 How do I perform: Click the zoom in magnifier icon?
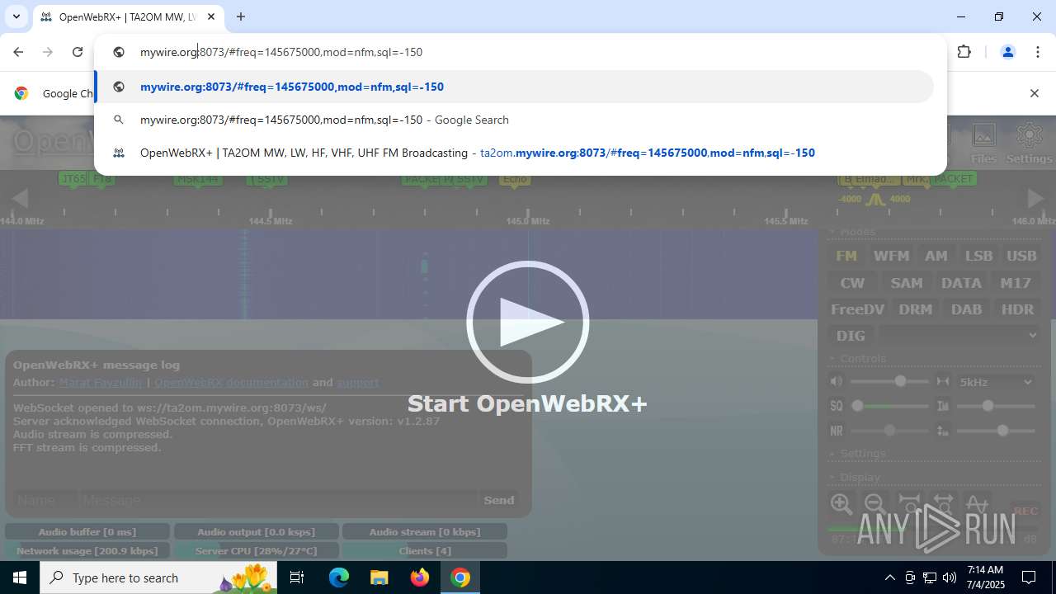click(841, 504)
